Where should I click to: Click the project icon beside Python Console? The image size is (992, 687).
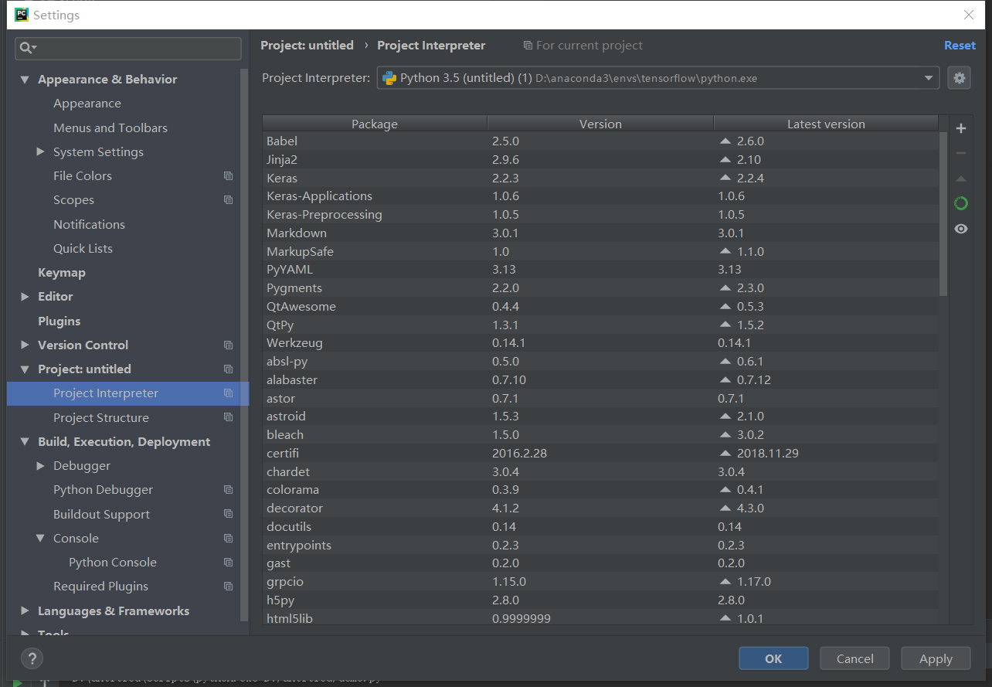228,563
